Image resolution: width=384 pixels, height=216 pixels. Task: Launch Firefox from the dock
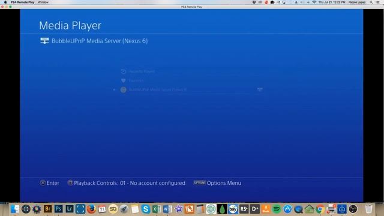click(x=91, y=209)
